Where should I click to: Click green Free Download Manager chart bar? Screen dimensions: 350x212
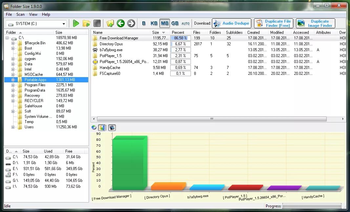130,163
